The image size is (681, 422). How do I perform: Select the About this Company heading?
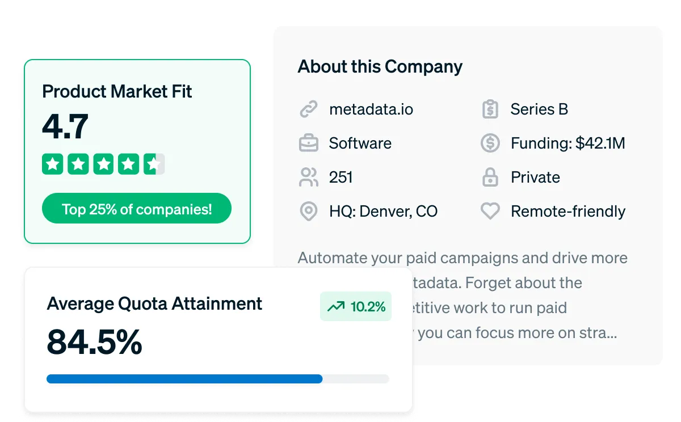(x=380, y=66)
